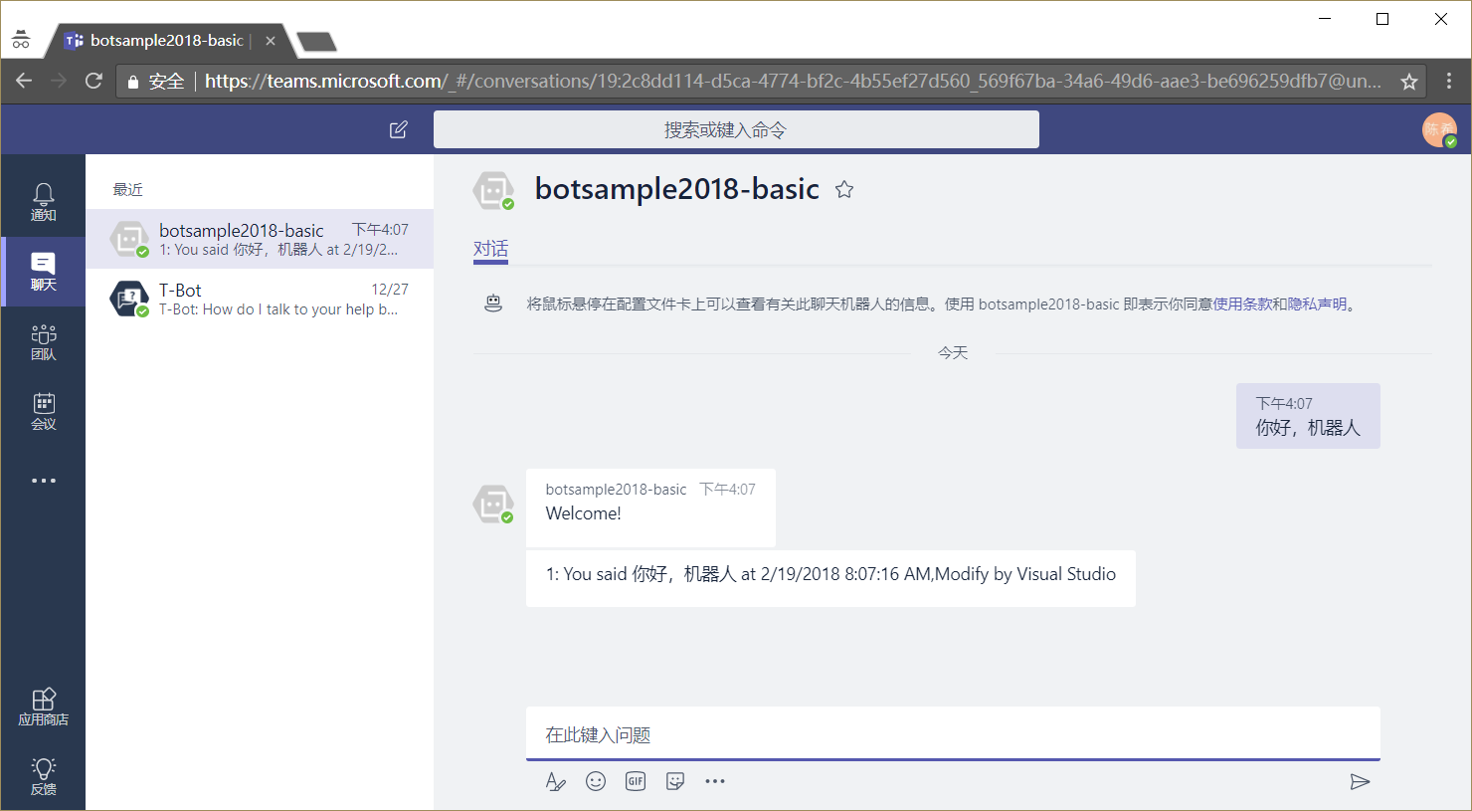The image size is (1472, 811).
Task: Open the Chrome three-dot menu
Action: point(1449,81)
